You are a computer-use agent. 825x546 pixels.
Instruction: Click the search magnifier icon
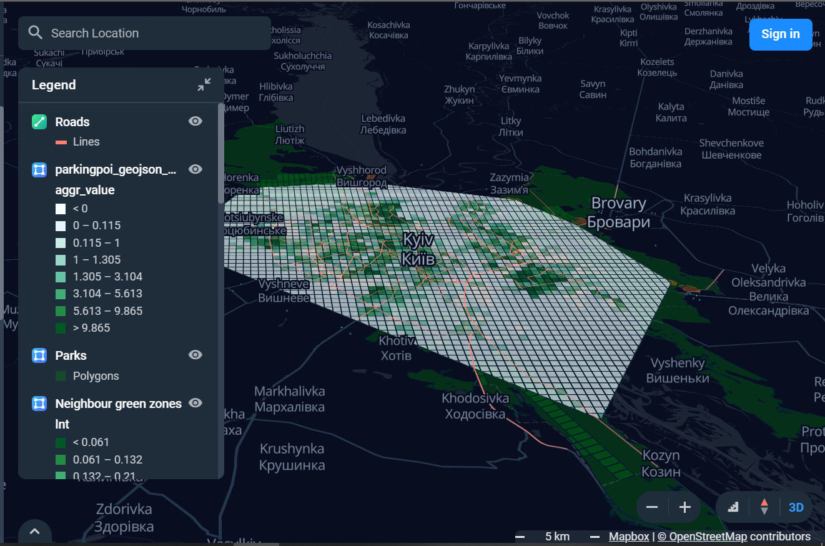click(x=36, y=32)
